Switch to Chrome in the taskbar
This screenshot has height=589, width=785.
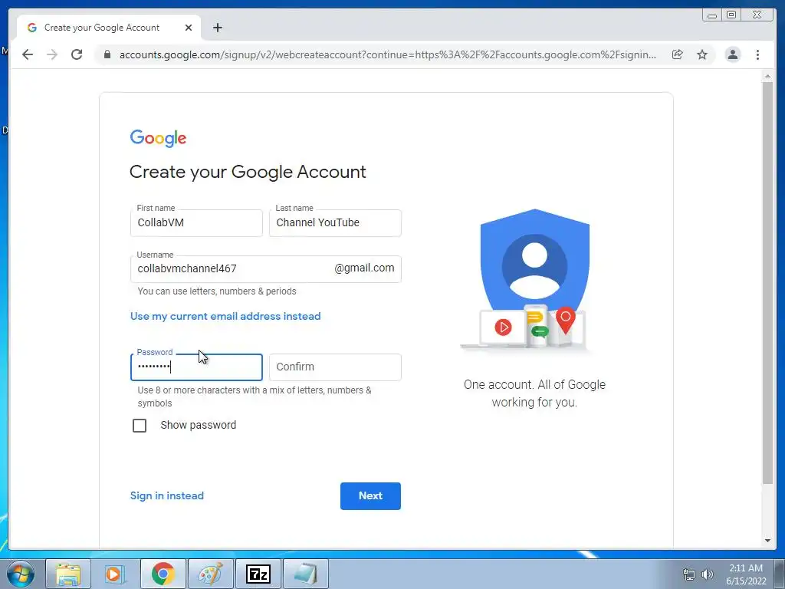coord(163,574)
